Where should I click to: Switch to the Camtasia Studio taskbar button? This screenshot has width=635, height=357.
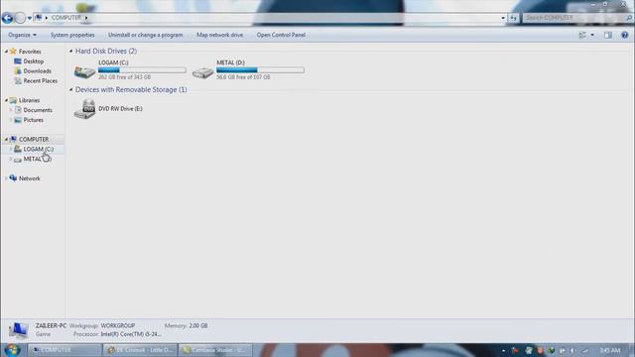[x=214, y=350]
